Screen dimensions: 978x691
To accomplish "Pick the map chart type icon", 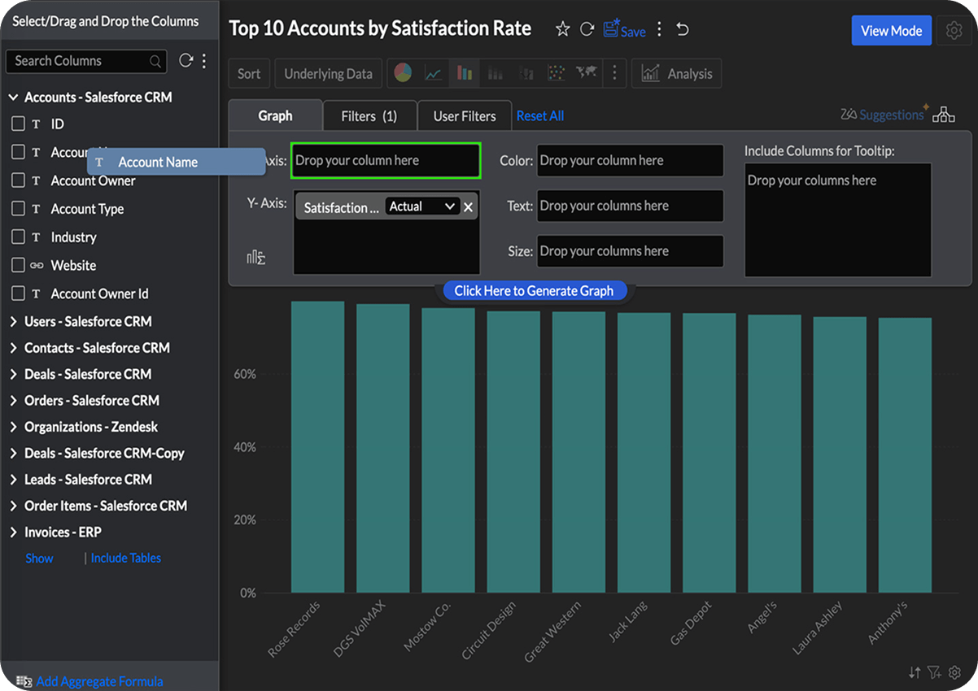I will 586,73.
